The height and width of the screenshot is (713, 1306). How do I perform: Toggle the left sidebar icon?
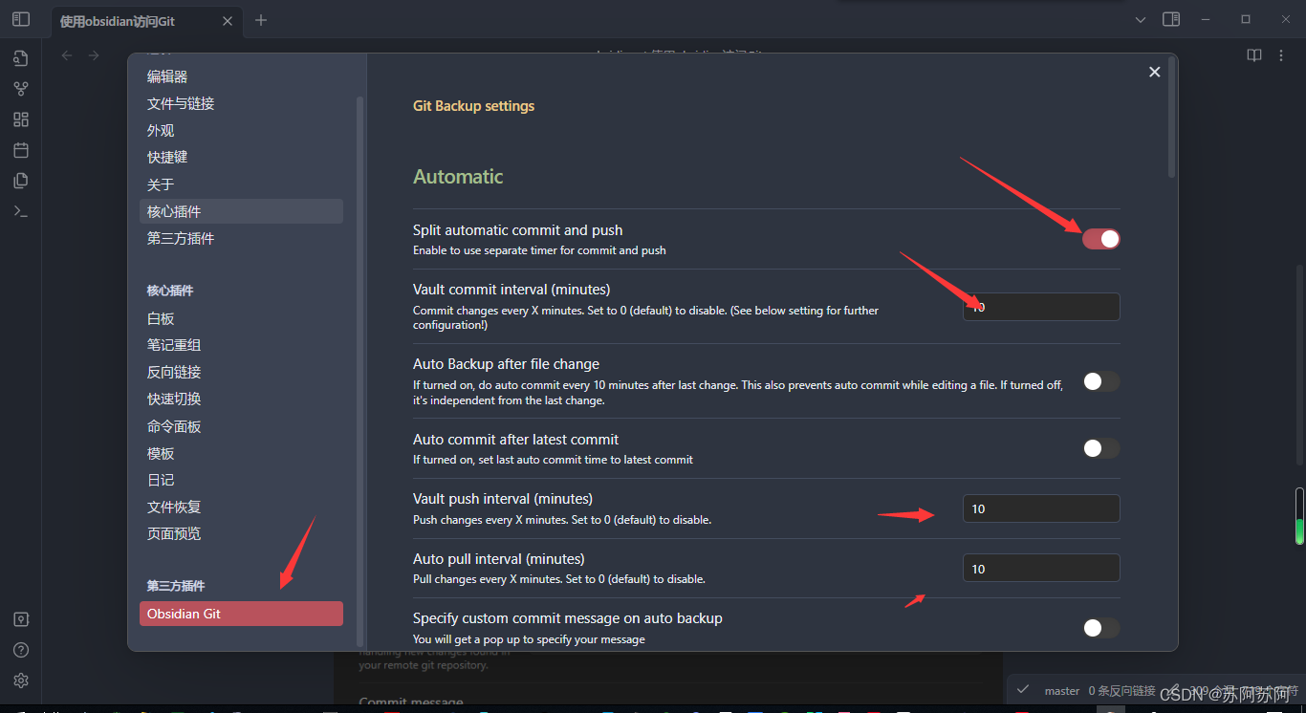pos(21,19)
